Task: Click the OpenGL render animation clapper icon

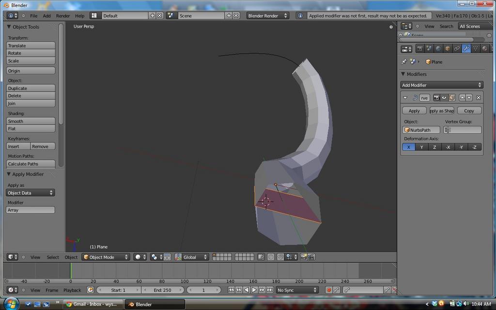Action: (311, 257)
